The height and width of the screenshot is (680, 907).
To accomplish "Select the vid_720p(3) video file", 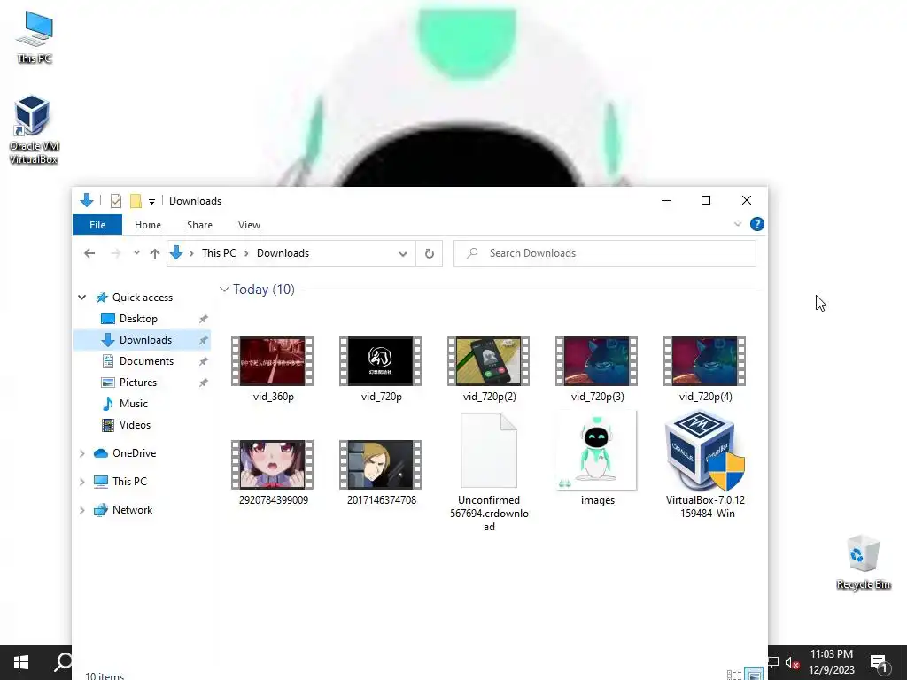I will point(597,369).
